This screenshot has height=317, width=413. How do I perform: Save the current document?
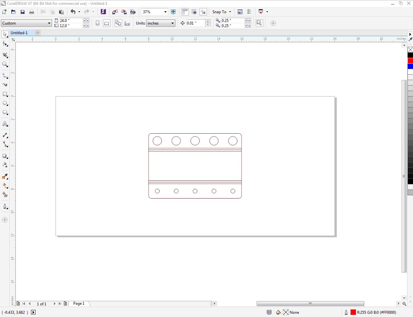coord(22,12)
